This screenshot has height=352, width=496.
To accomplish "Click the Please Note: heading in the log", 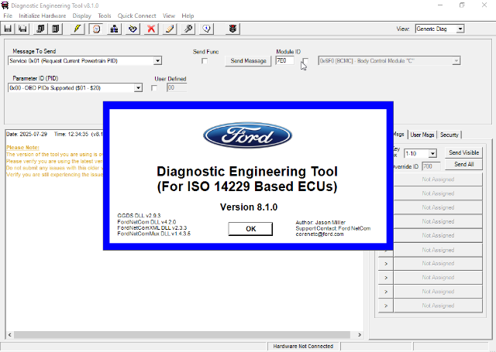I will point(22,148).
